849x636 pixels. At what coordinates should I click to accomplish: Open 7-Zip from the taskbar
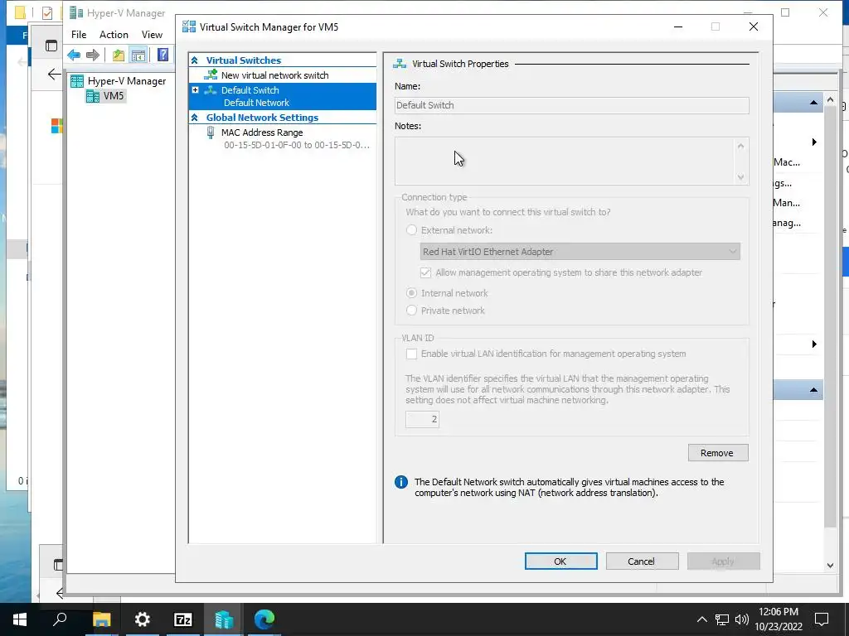pos(183,619)
